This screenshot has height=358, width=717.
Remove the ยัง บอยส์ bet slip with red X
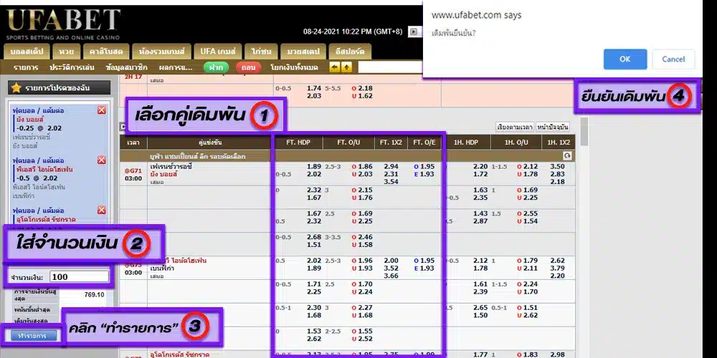(x=102, y=110)
